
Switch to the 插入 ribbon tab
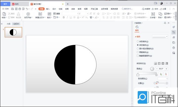coord(48,9)
